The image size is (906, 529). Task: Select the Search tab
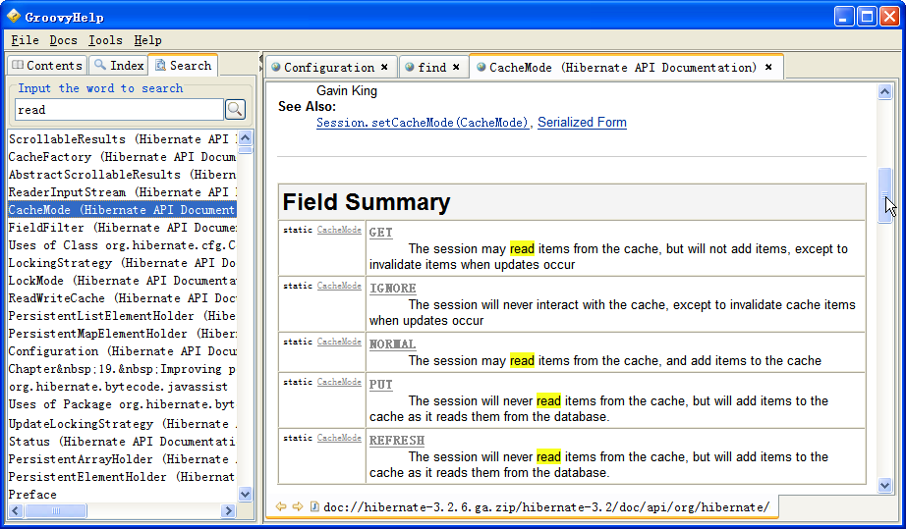pyautogui.click(x=183, y=65)
